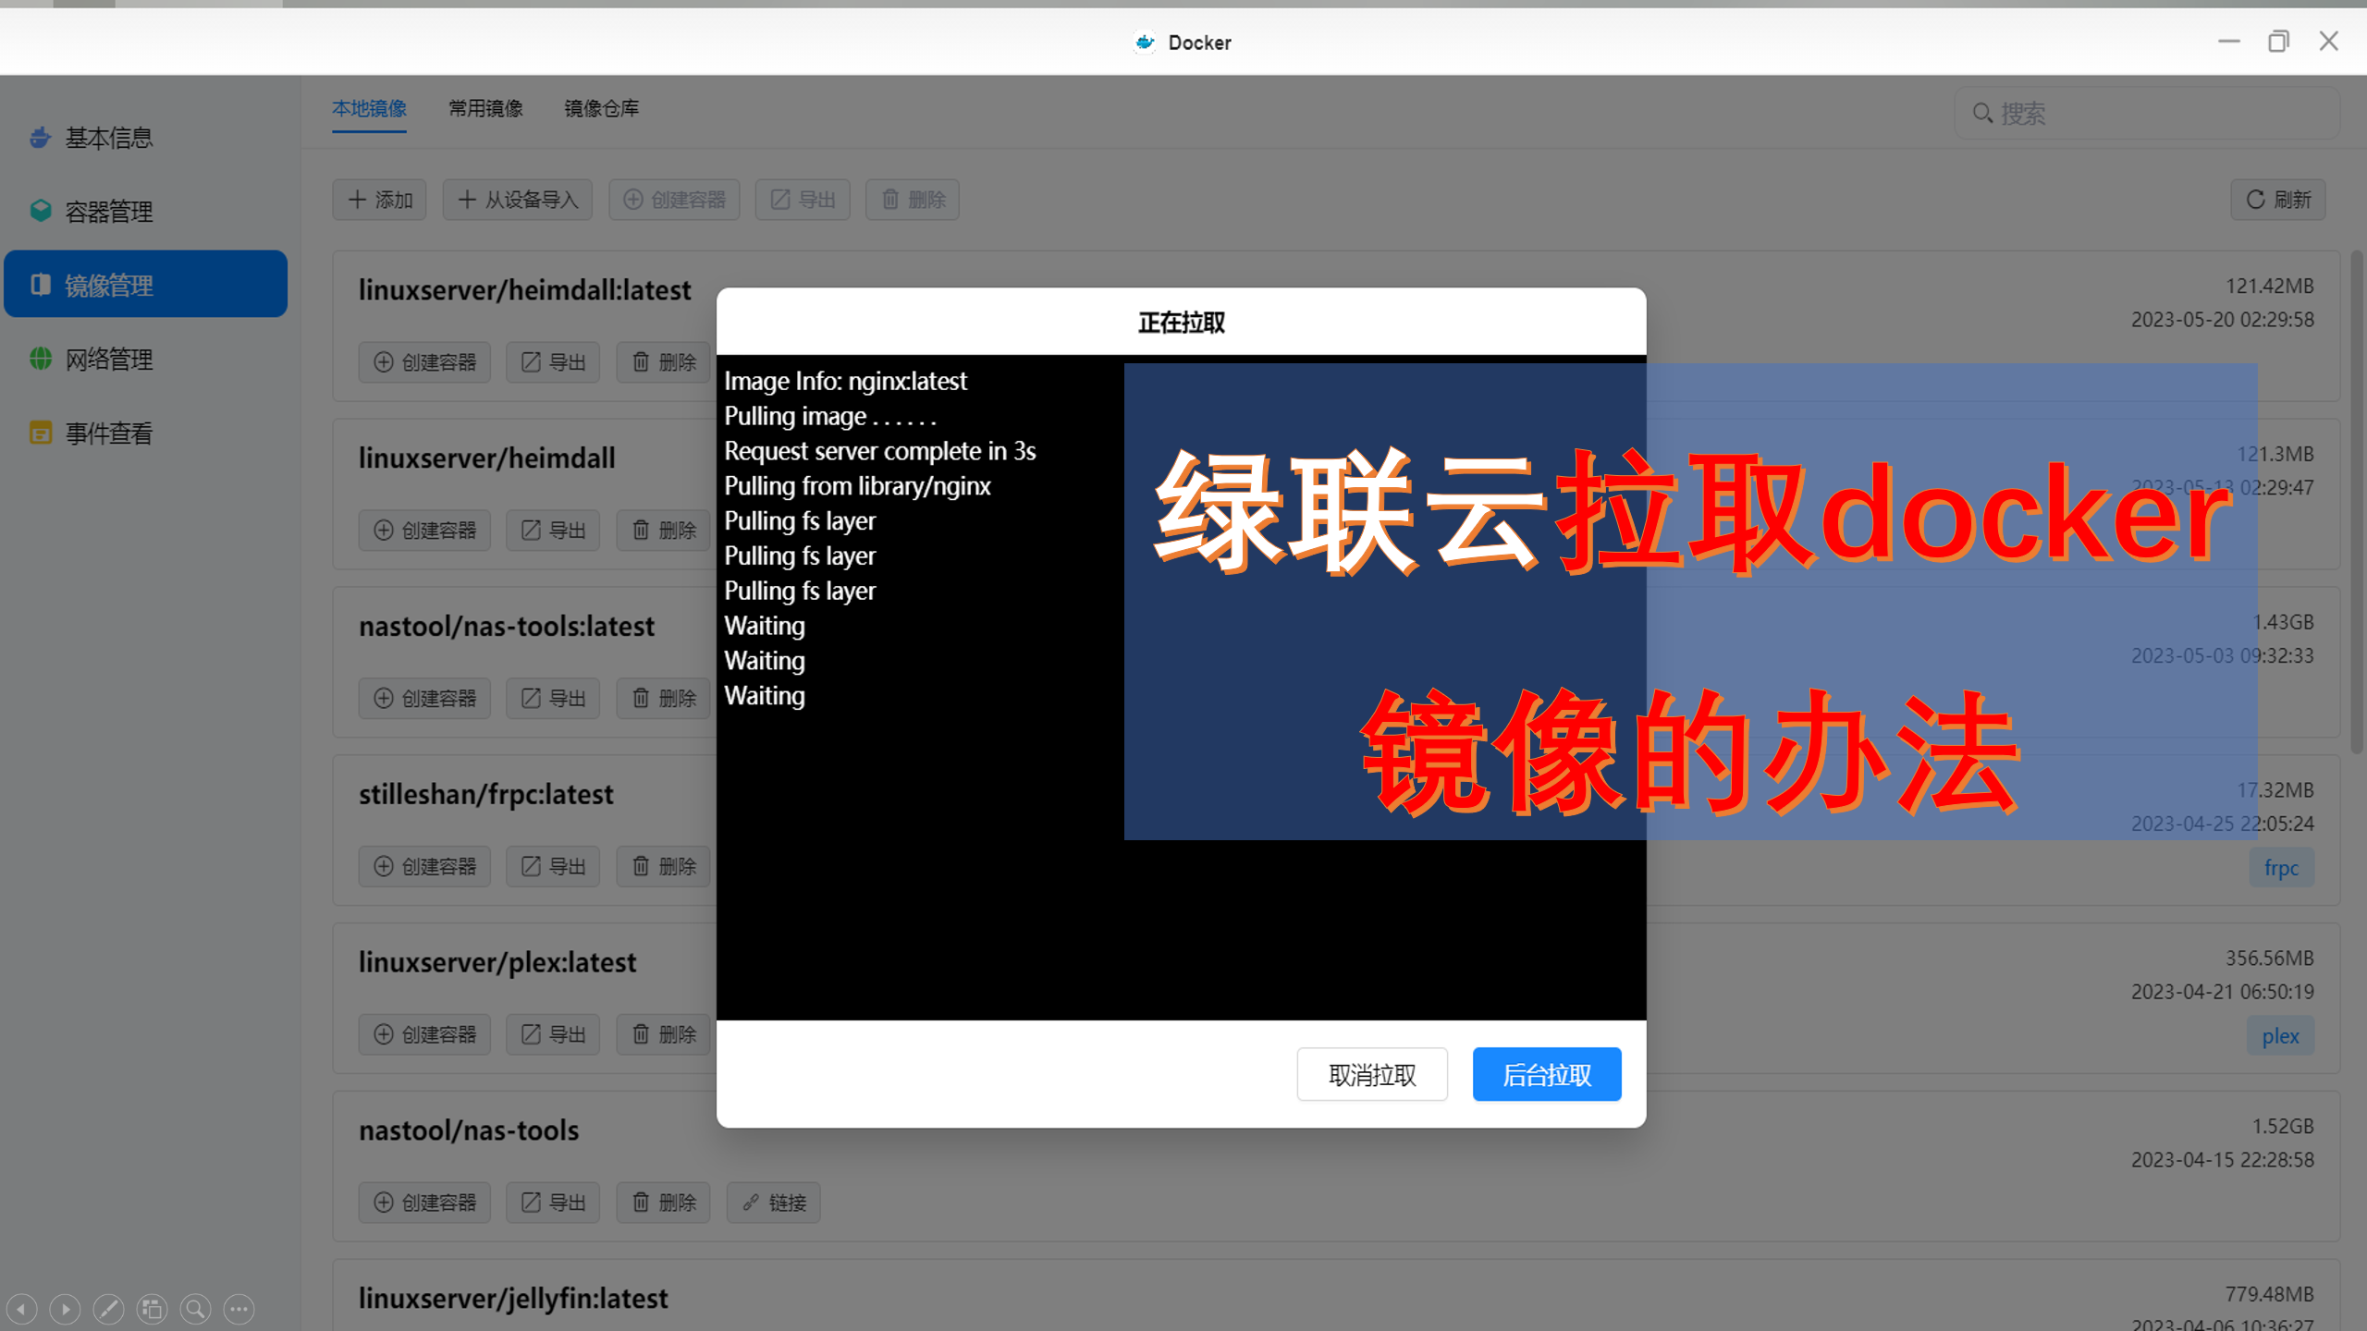Click the frpc container tag
The width and height of the screenshot is (2367, 1331).
[x=2281, y=868]
